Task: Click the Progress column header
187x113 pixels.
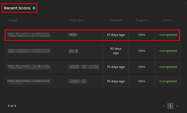Action: (142, 20)
